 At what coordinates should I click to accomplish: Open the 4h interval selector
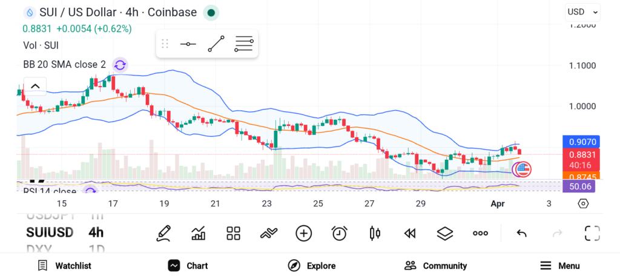pos(96,232)
